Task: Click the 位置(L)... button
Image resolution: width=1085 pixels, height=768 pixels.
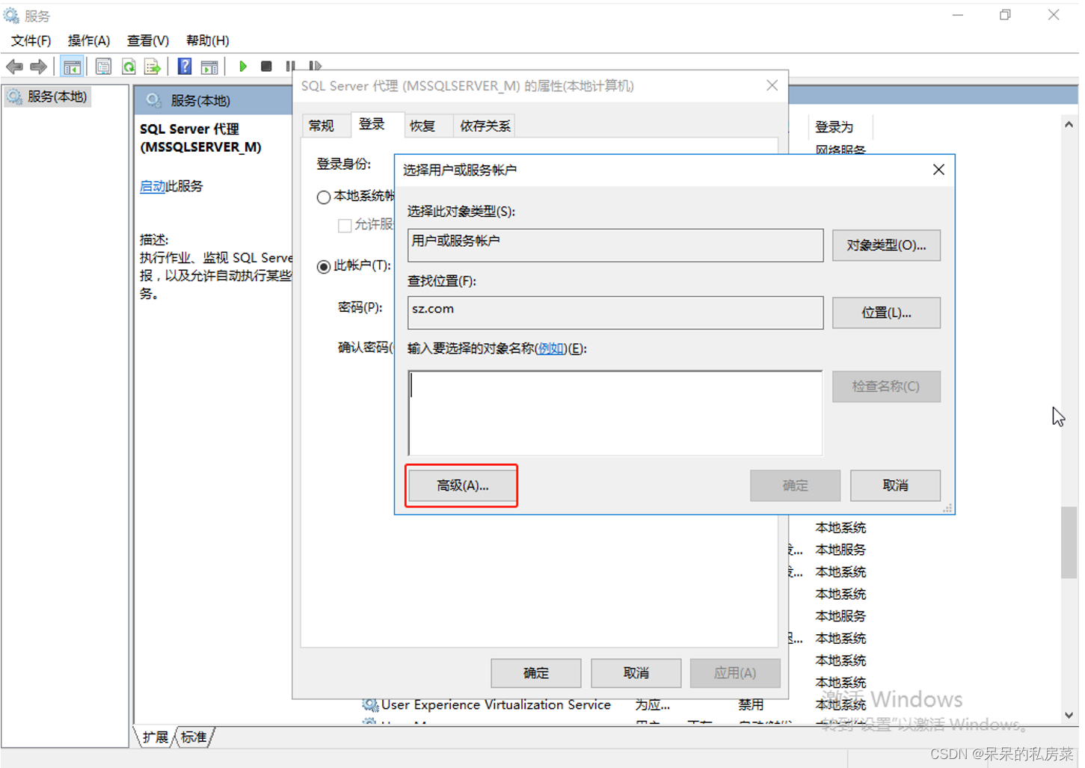Action: pos(886,313)
